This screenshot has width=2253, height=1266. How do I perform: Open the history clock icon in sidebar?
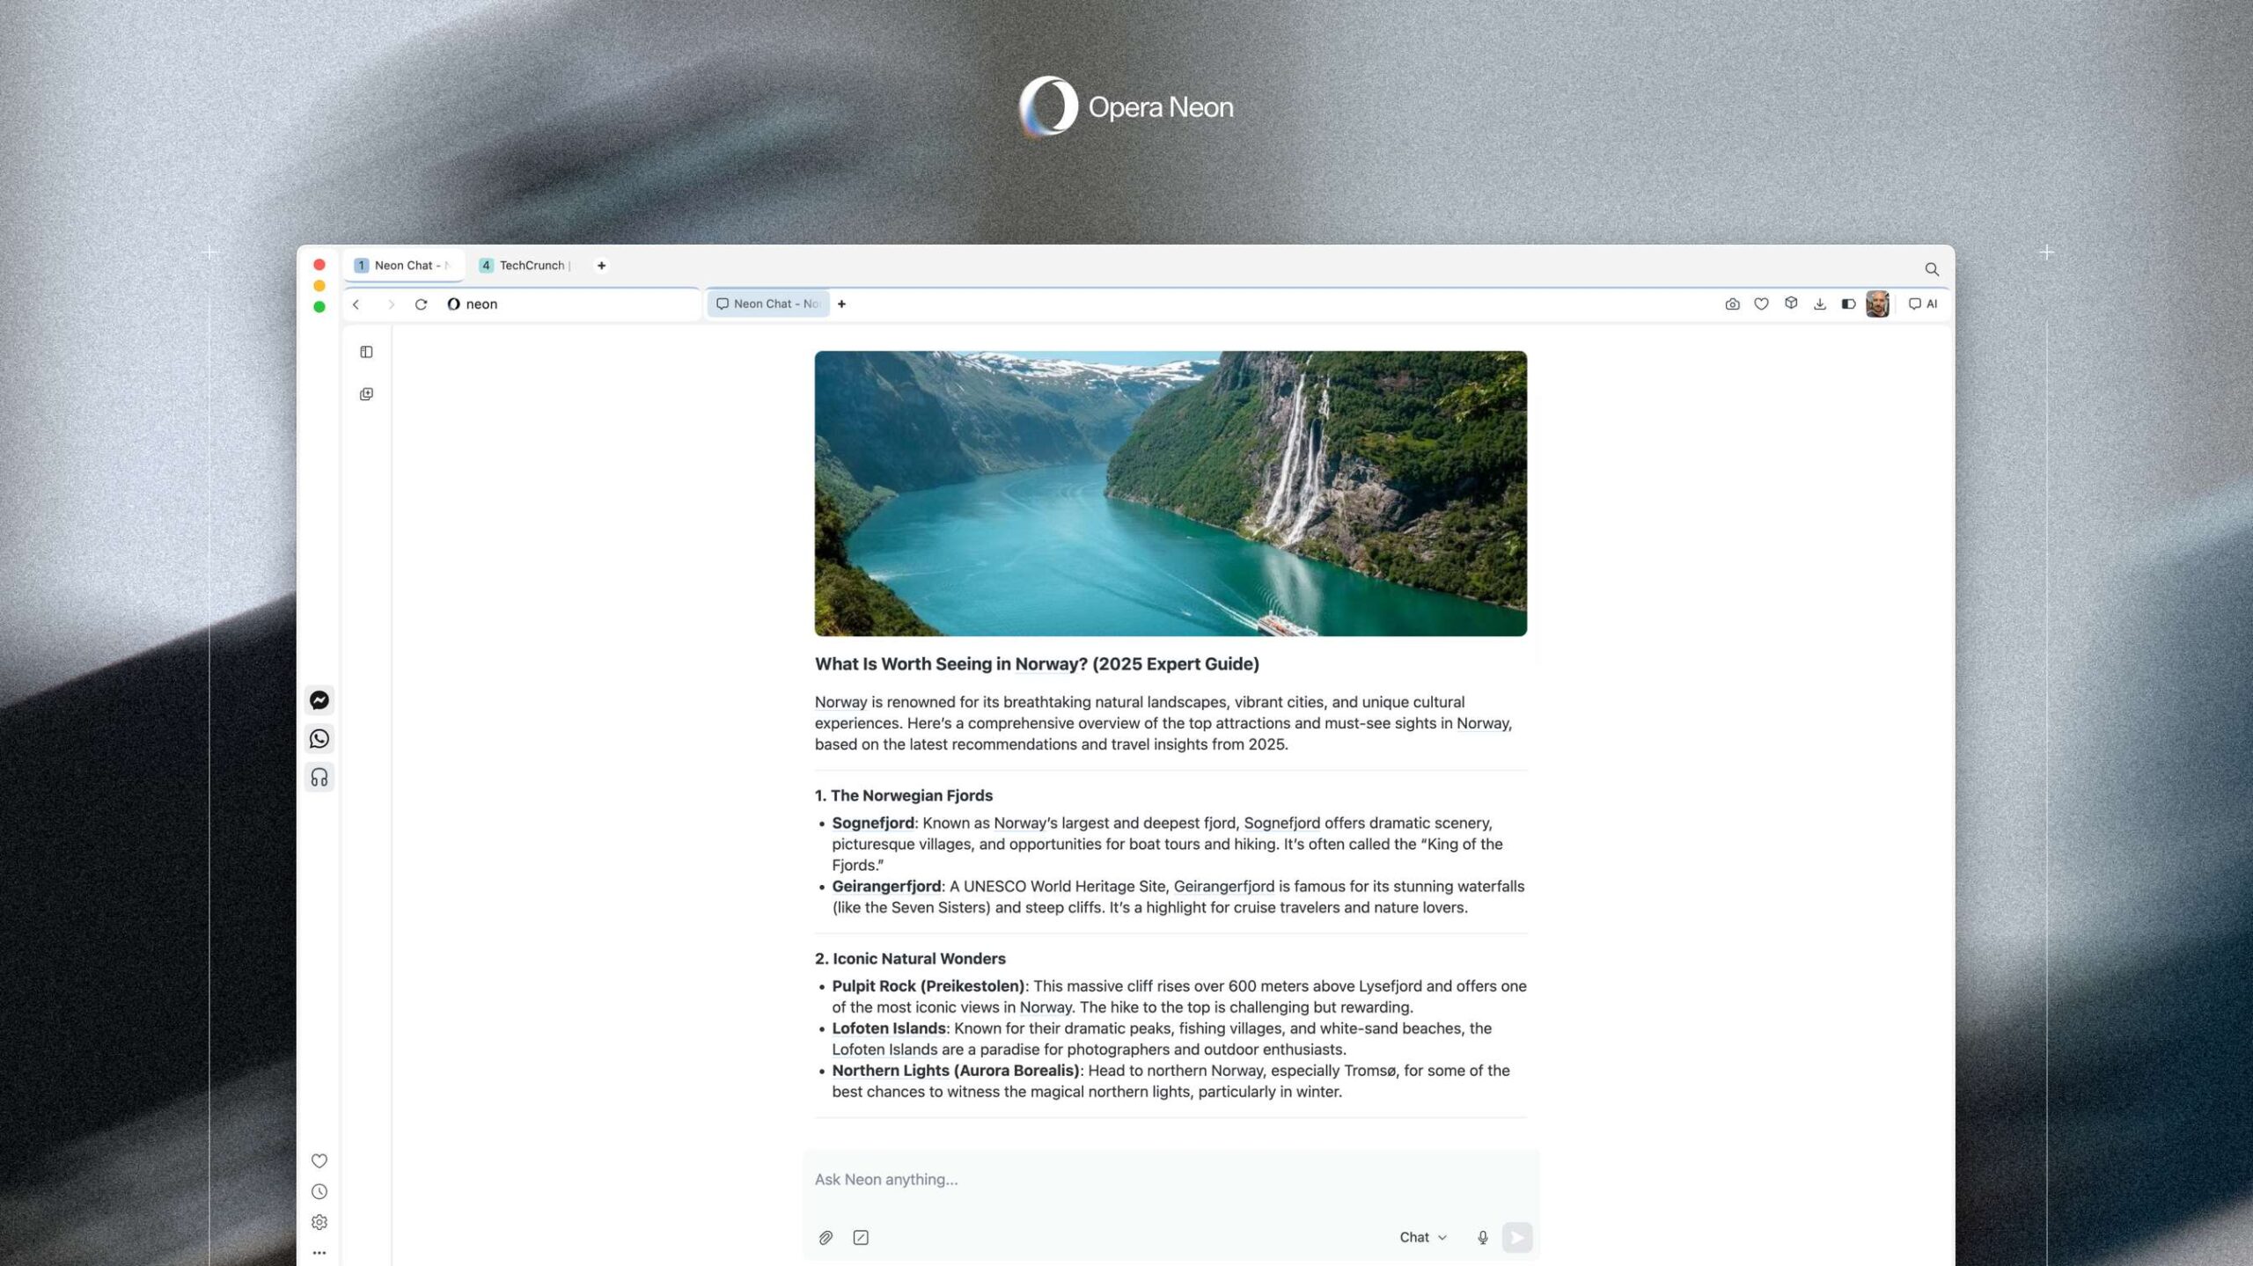pyautogui.click(x=319, y=1192)
